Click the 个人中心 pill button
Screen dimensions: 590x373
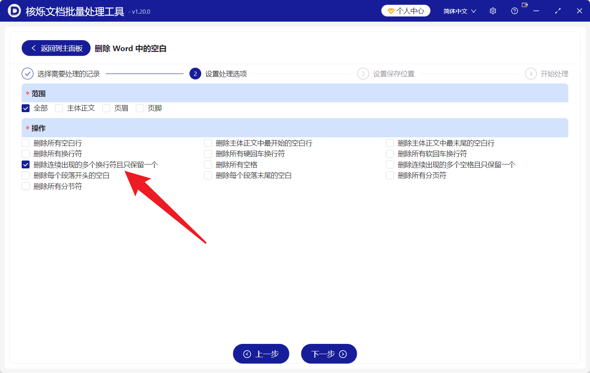pos(405,11)
